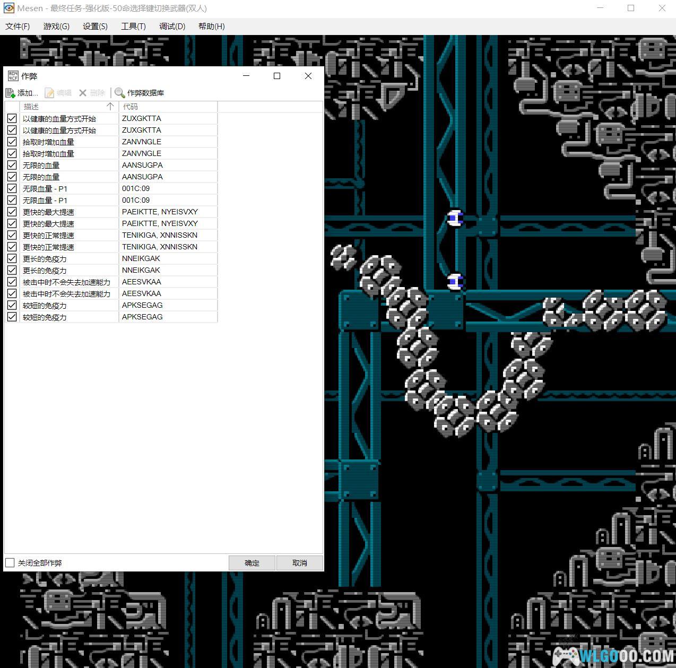Click the Edit (编辑) pencil icon
This screenshot has width=676, height=668.
tap(49, 93)
